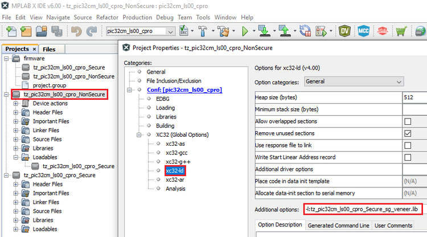Switch to the Files tab

tap(50, 49)
